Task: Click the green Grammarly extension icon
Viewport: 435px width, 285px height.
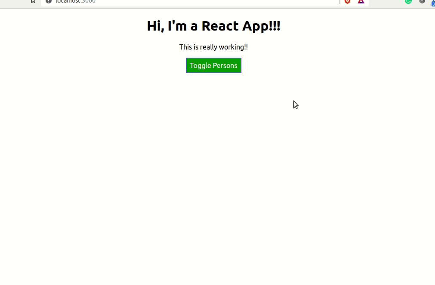Action: (408, 1)
